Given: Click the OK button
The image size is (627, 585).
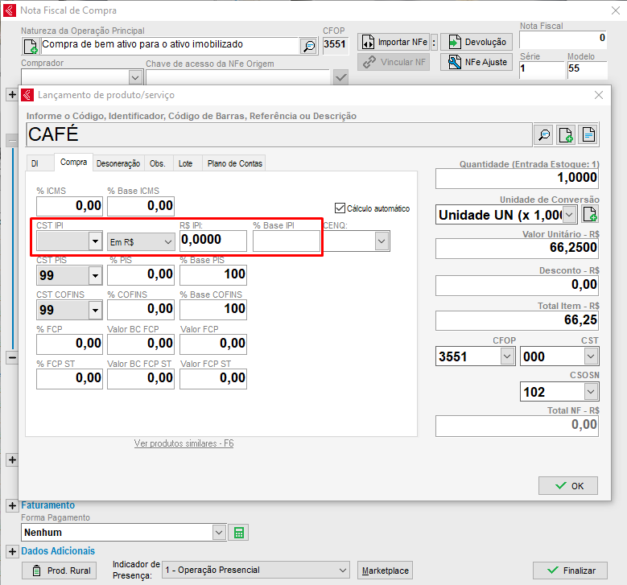Looking at the screenshot, I should (x=568, y=486).
